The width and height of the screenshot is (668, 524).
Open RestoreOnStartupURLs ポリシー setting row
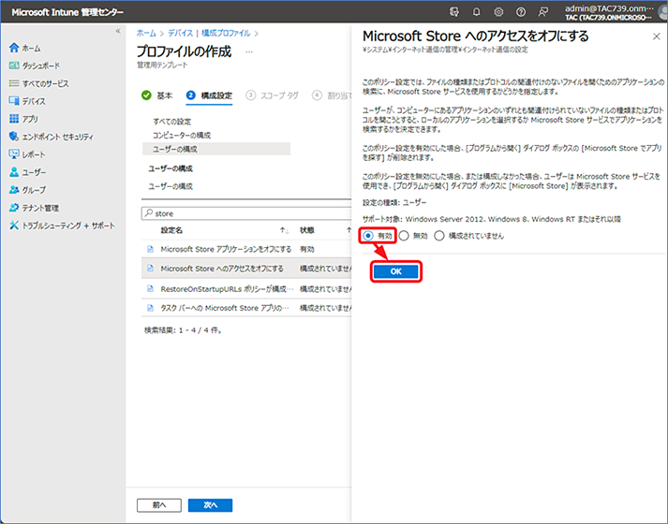click(x=246, y=289)
